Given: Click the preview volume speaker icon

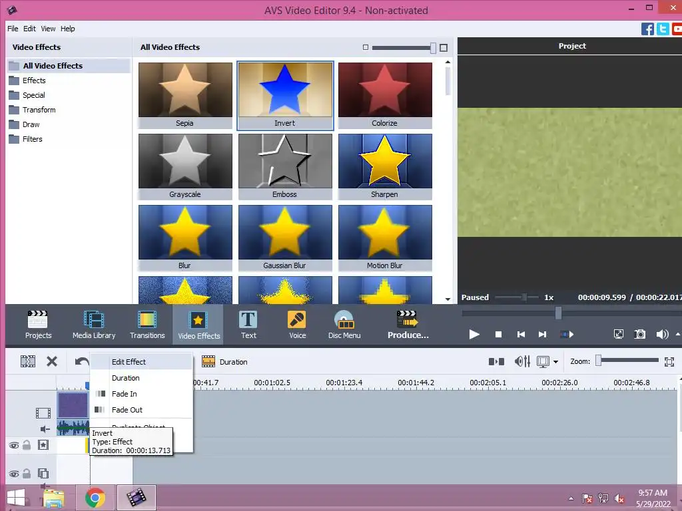Looking at the screenshot, I should [x=662, y=334].
